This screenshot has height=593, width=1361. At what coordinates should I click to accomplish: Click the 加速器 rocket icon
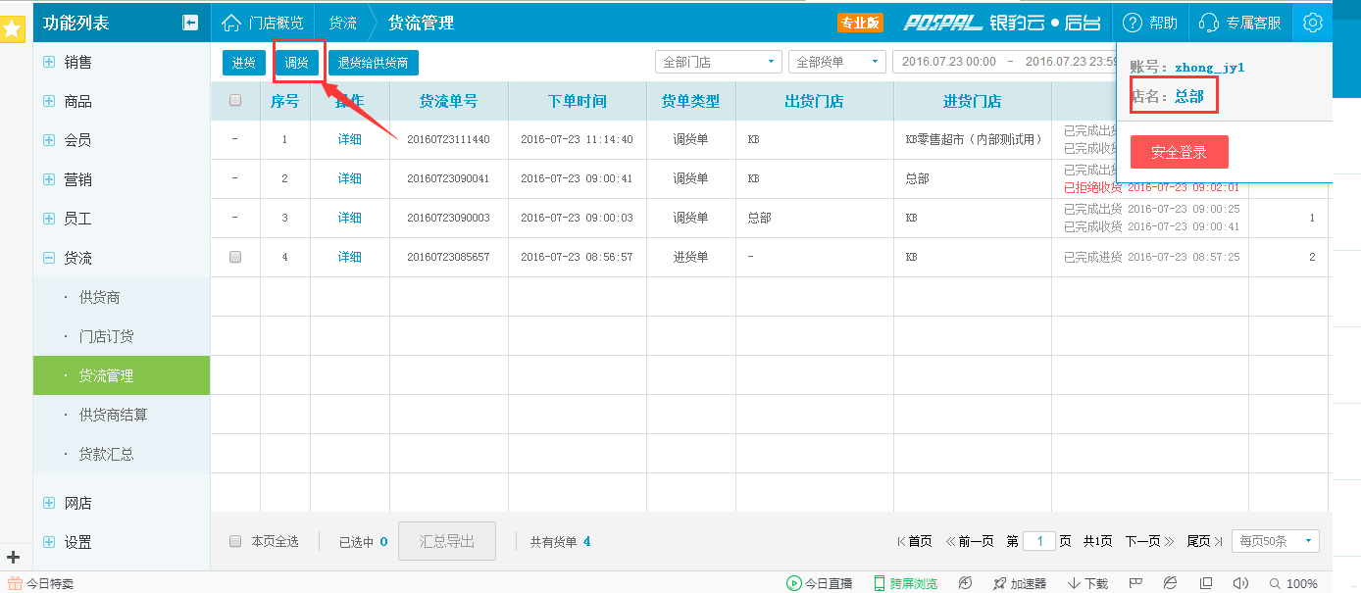pyautogui.click(x=999, y=583)
